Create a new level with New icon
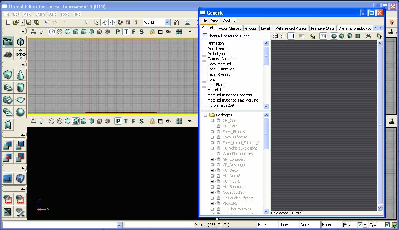Screen dimensions: 399x230 coord(8,22)
